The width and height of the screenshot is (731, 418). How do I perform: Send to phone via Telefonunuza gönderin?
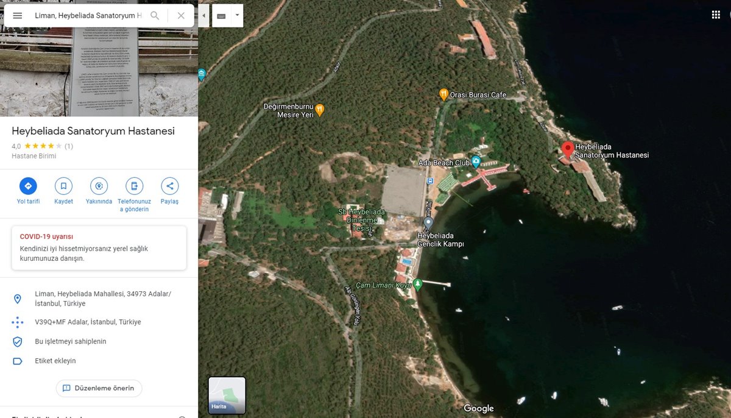pos(134,186)
